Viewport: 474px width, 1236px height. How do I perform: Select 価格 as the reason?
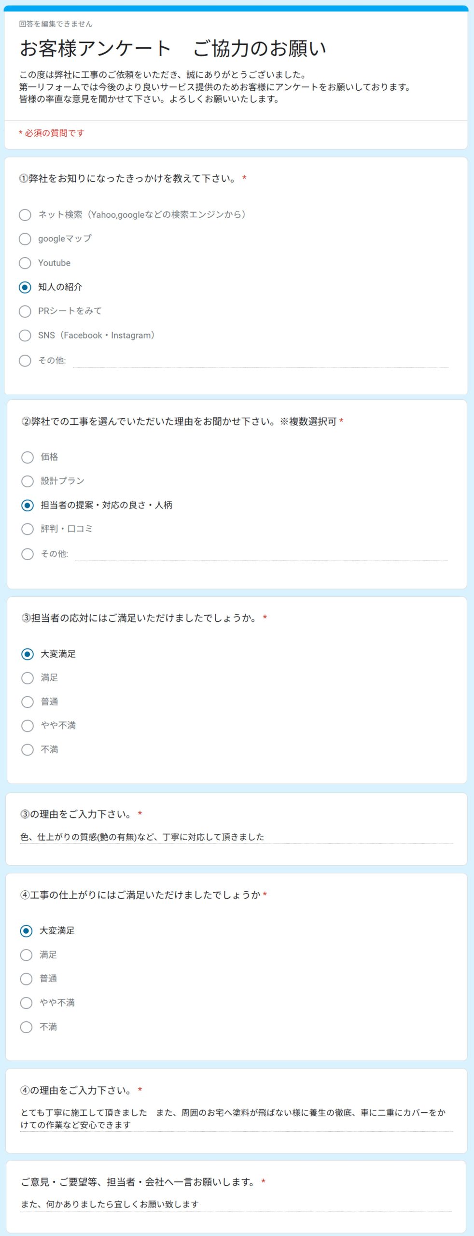(28, 457)
